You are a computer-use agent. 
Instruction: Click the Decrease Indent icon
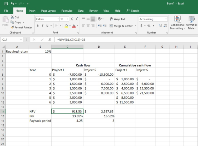pos(100,26)
